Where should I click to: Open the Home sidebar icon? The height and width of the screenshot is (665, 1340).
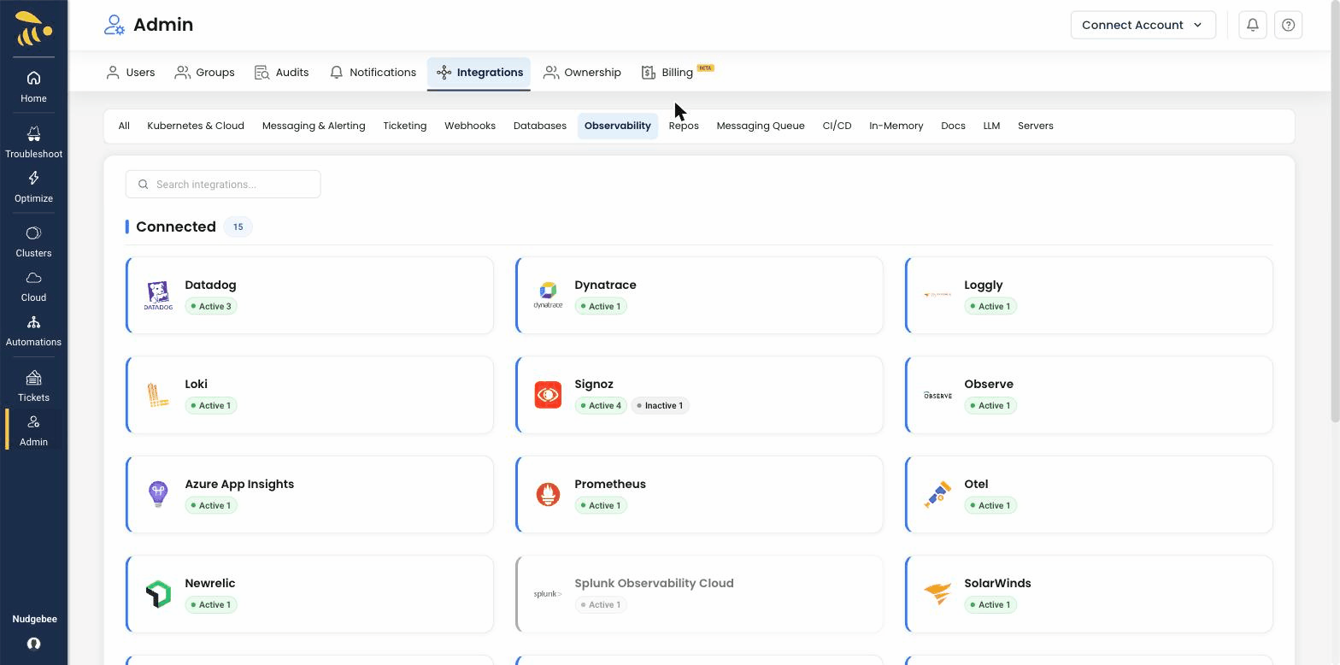point(33,79)
